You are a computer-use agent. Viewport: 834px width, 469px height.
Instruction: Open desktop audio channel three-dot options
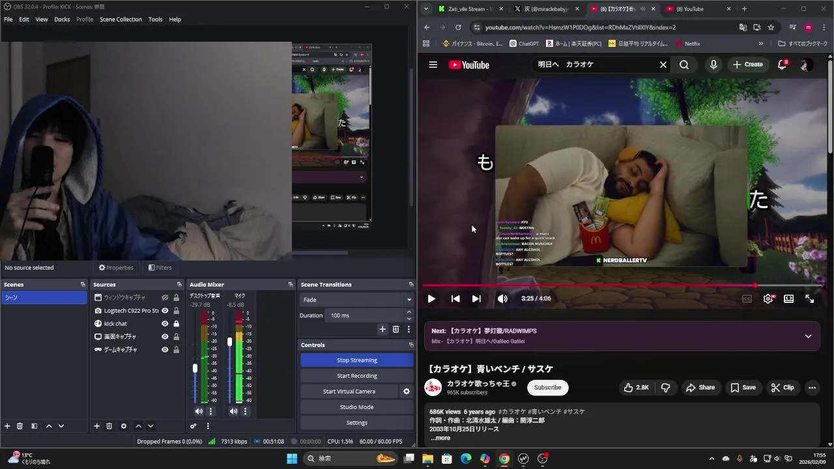(x=210, y=411)
